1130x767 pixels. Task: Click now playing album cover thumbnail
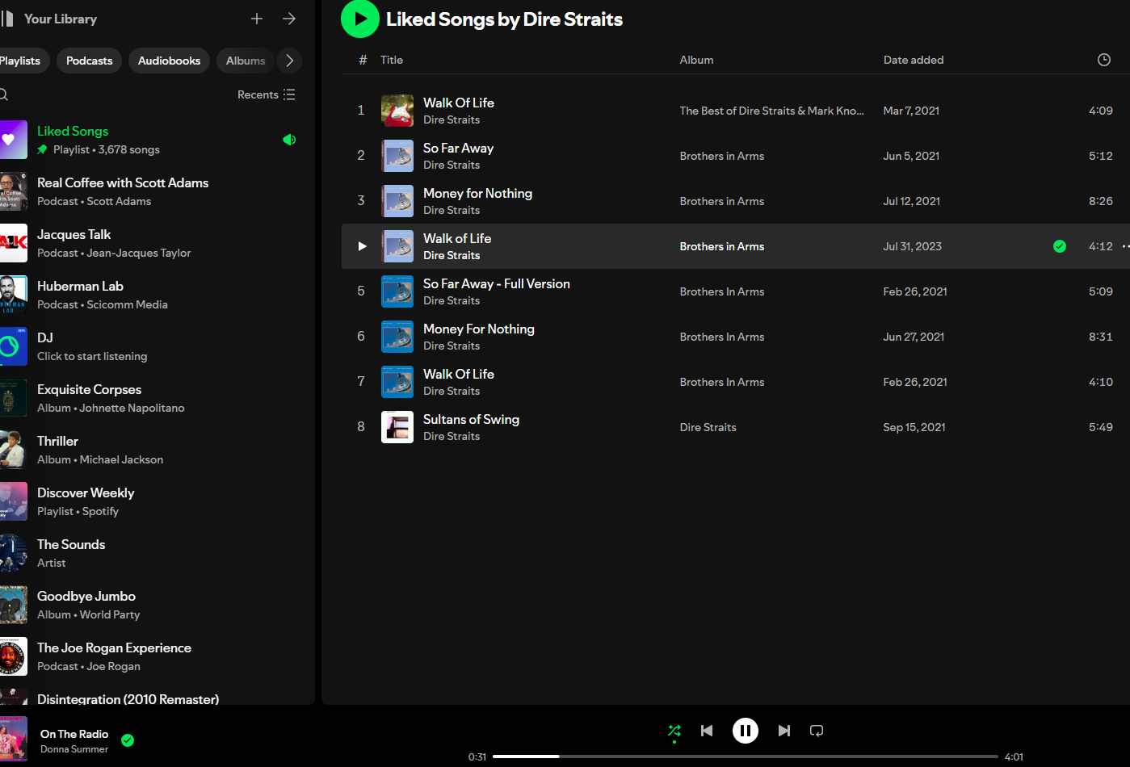click(x=13, y=739)
